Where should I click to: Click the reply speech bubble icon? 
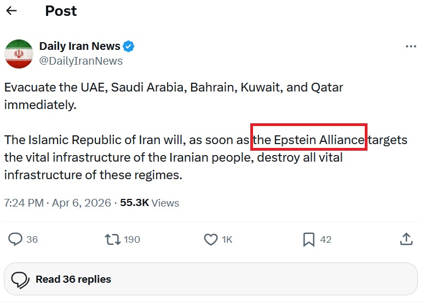[16, 239]
